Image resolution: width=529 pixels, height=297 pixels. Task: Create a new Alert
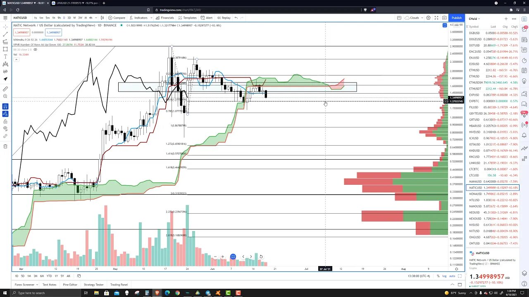206,18
